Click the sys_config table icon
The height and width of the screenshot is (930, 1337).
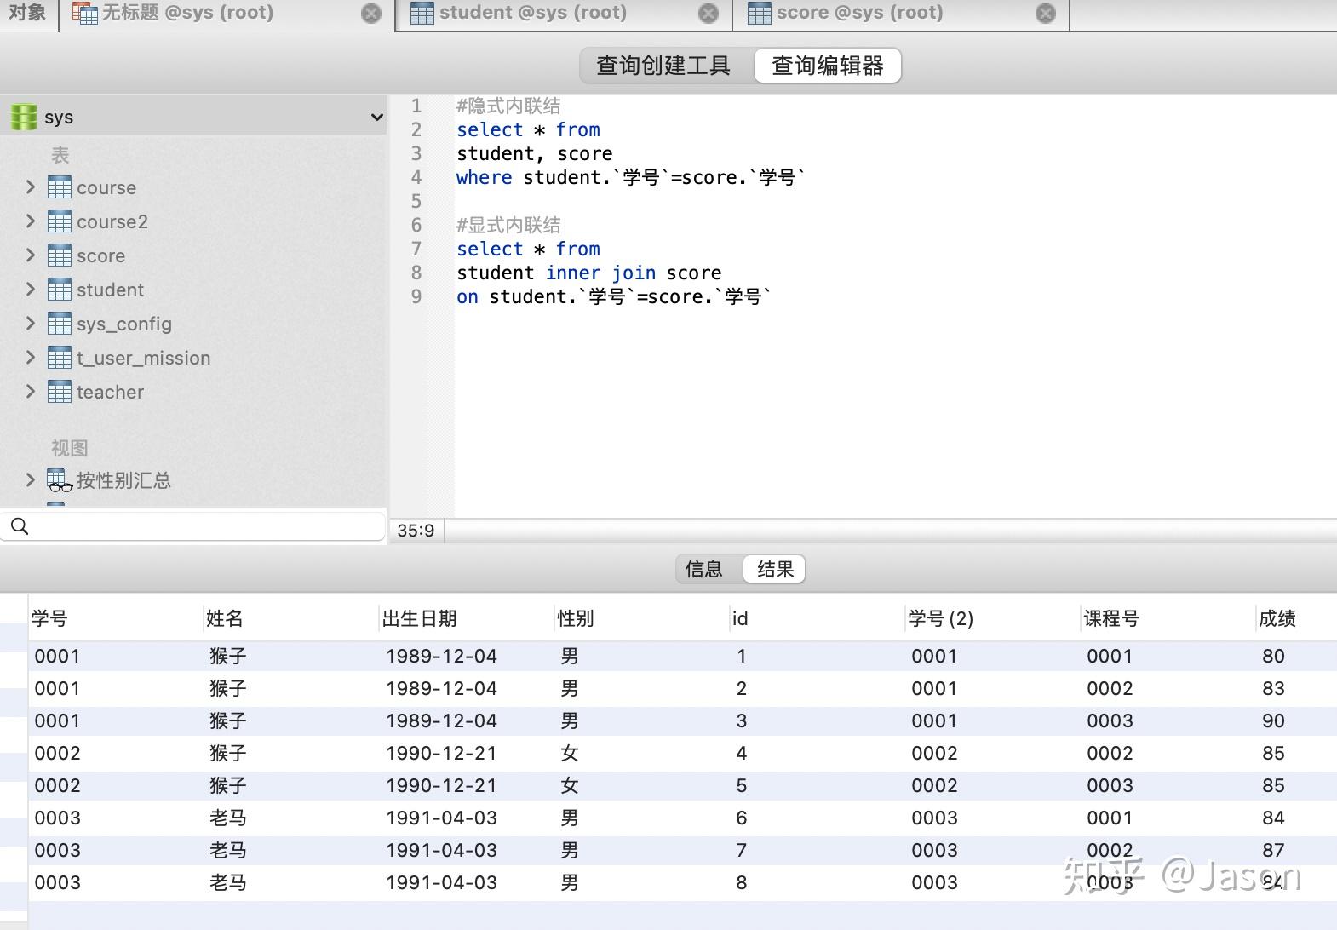point(60,324)
